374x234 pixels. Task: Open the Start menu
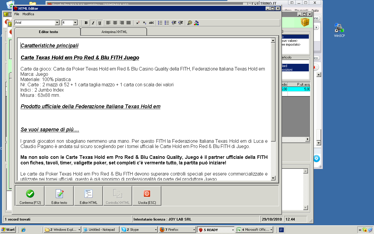(8, 230)
